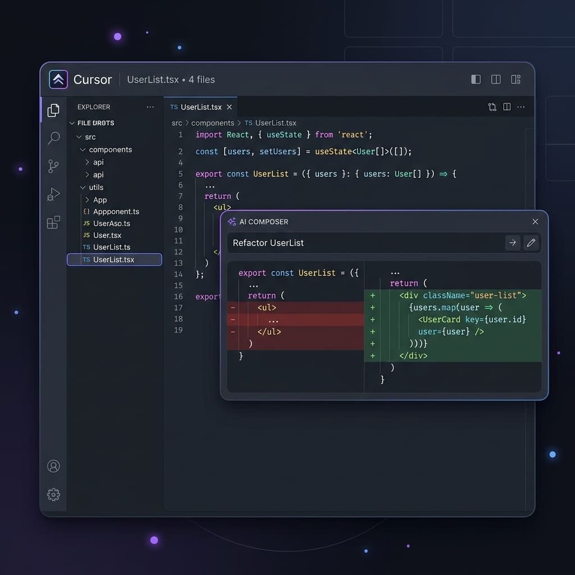The height and width of the screenshot is (575, 575).
Task: Toggle the primary sidebar layout icon
Action: [476, 79]
